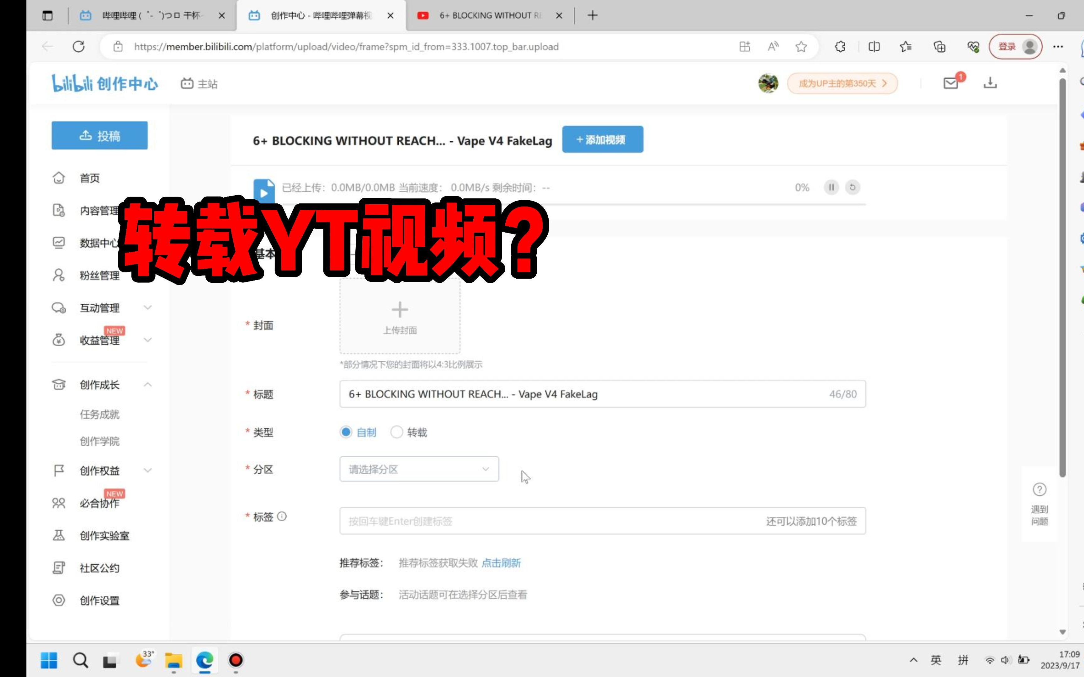
Task: Click the 上传封面 cover upload box
Action: (x=400, y=316)
